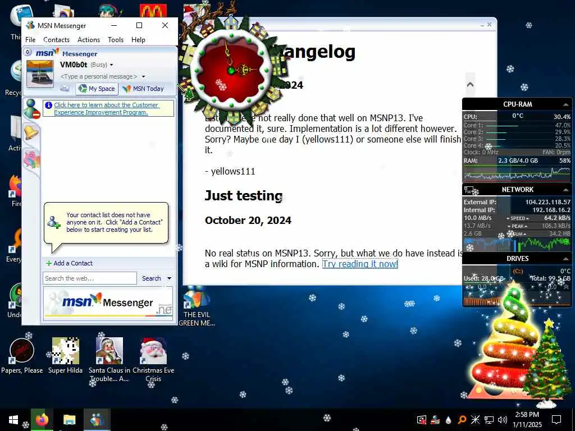Follow the Try reading it now link
Viewport: 575px width, 431px height.
[x=360, y=264]
